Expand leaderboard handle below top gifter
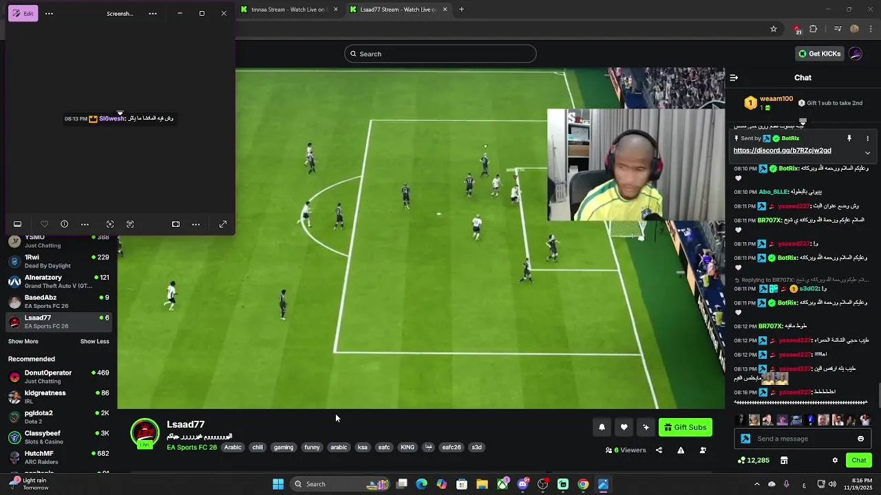This screenshot has height=495, width=881. pos(803,121)
